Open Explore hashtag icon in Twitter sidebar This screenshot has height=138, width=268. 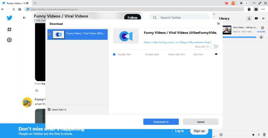tap(9, 29)
